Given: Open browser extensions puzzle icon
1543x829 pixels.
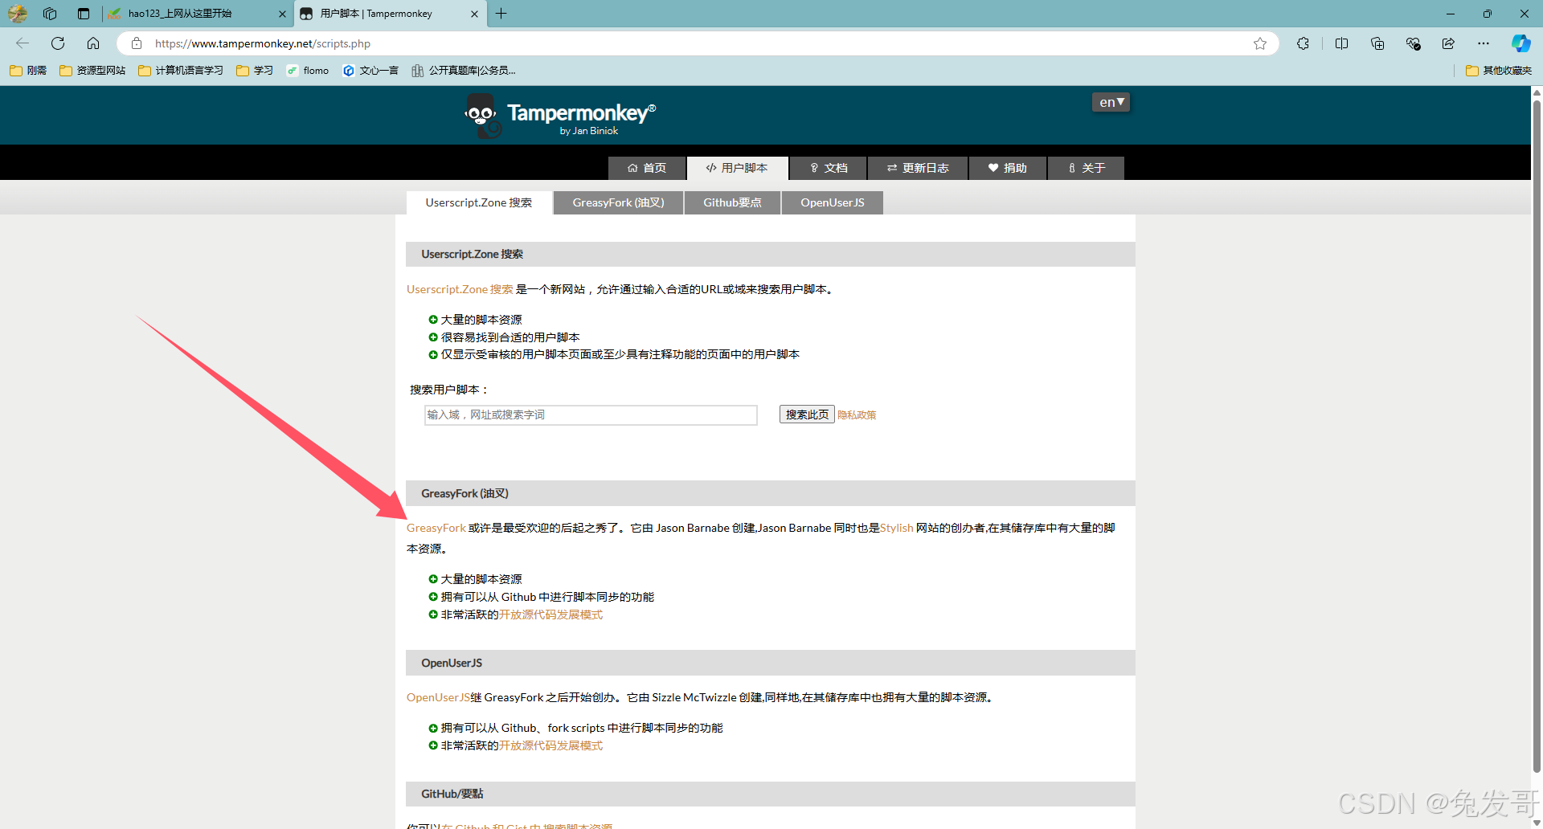Looking at the screenshot, I should click(x=1303, y=43).
